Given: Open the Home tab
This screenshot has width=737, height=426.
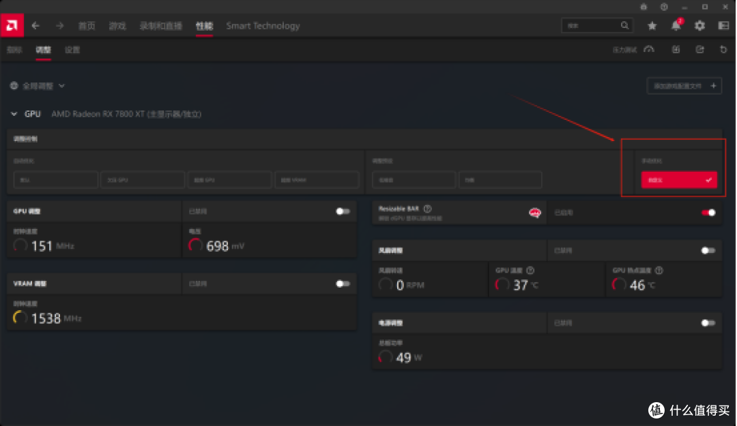Looking at the screenshot, I should click(x=87, y=26).
